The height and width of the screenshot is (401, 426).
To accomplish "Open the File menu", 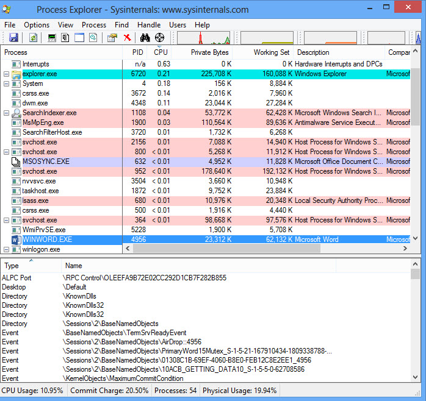I will (x=10, y=25).
